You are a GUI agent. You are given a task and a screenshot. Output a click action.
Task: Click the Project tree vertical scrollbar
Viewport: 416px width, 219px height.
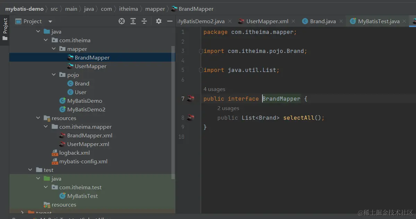[173, 112]
